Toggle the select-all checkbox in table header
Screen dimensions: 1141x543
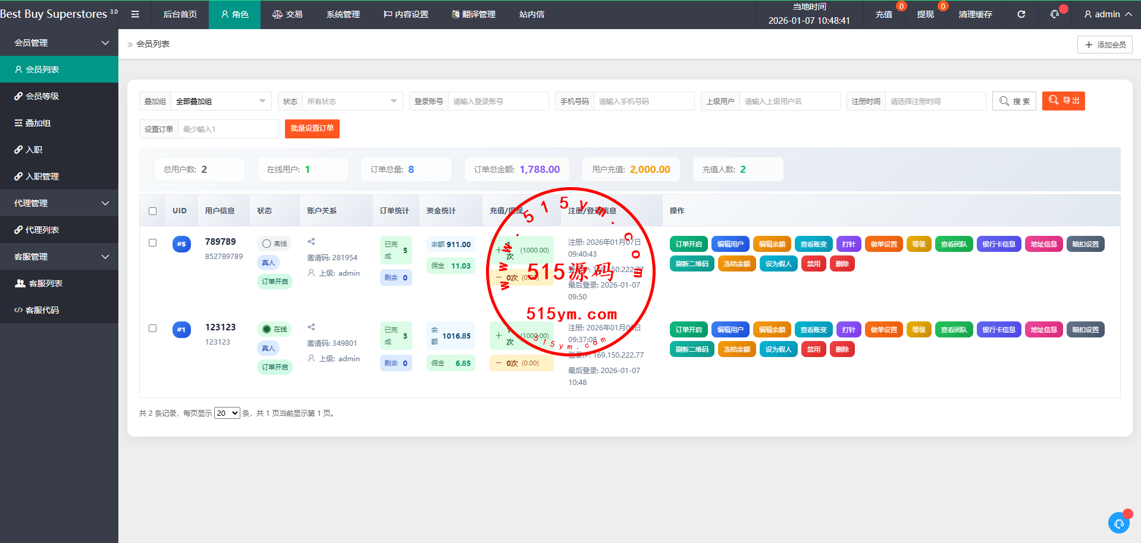[153, 211]
